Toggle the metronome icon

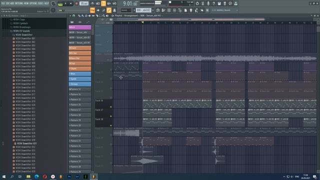tap(92, 3)
